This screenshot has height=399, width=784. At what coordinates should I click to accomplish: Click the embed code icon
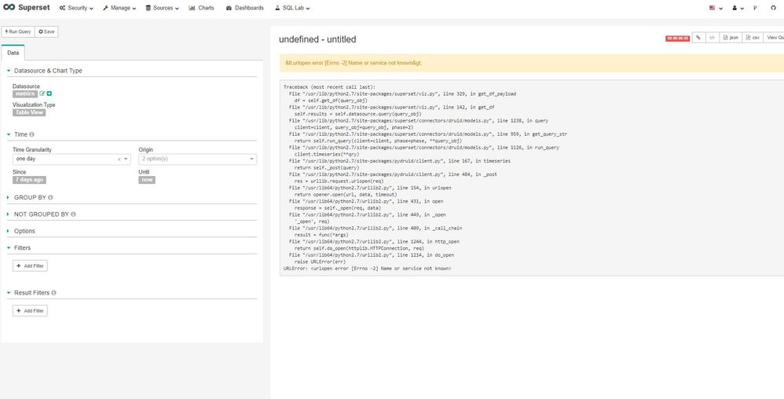[712, 38]
